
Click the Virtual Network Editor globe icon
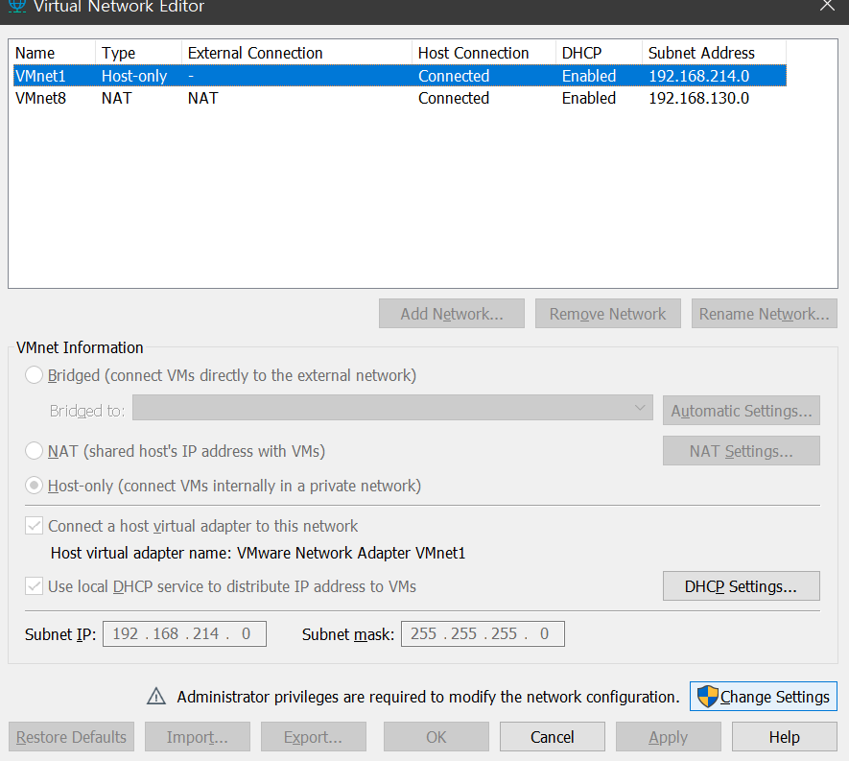click(x=16, y=6)
